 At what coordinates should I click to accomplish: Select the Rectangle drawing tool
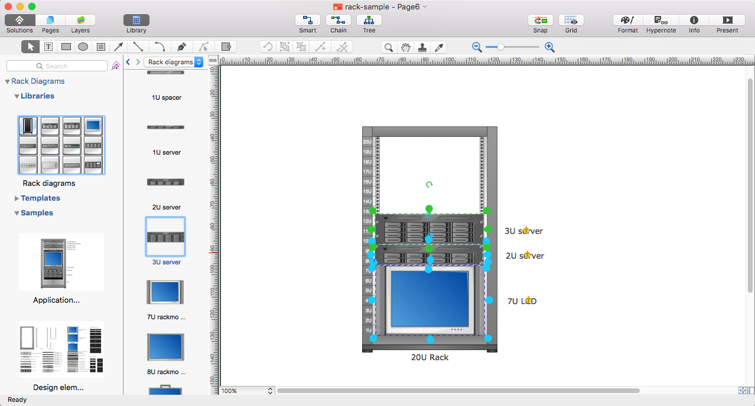[66, 46]
